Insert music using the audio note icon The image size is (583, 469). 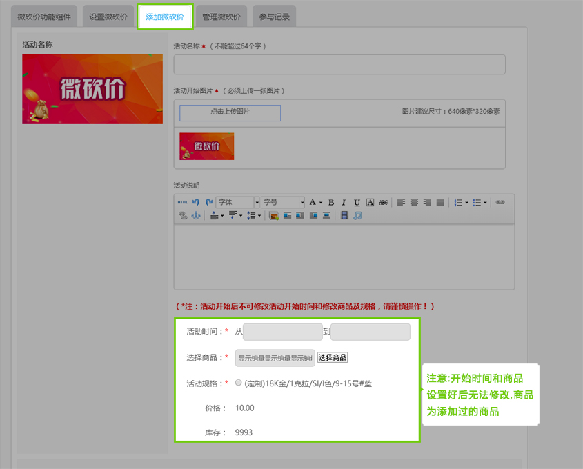[x=357, y=215]
